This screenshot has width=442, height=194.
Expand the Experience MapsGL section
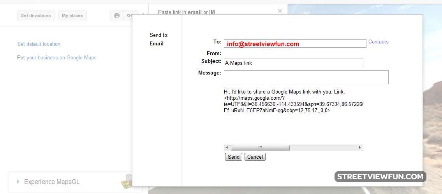click(18, 182)
